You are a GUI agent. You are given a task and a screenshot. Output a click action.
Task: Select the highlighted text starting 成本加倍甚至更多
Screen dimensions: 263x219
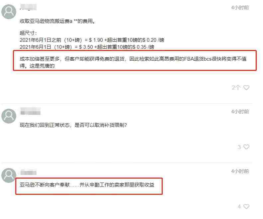point(133,62)
